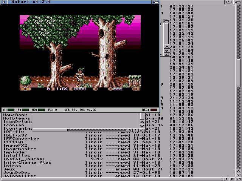
Task: Click the drive A: LED indicator
Action: [11, 110]
